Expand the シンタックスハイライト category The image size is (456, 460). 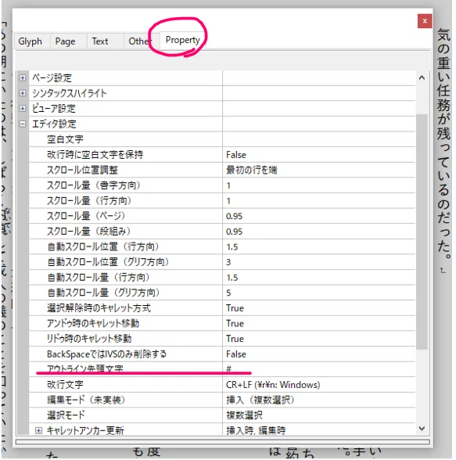tap(22, 93)
